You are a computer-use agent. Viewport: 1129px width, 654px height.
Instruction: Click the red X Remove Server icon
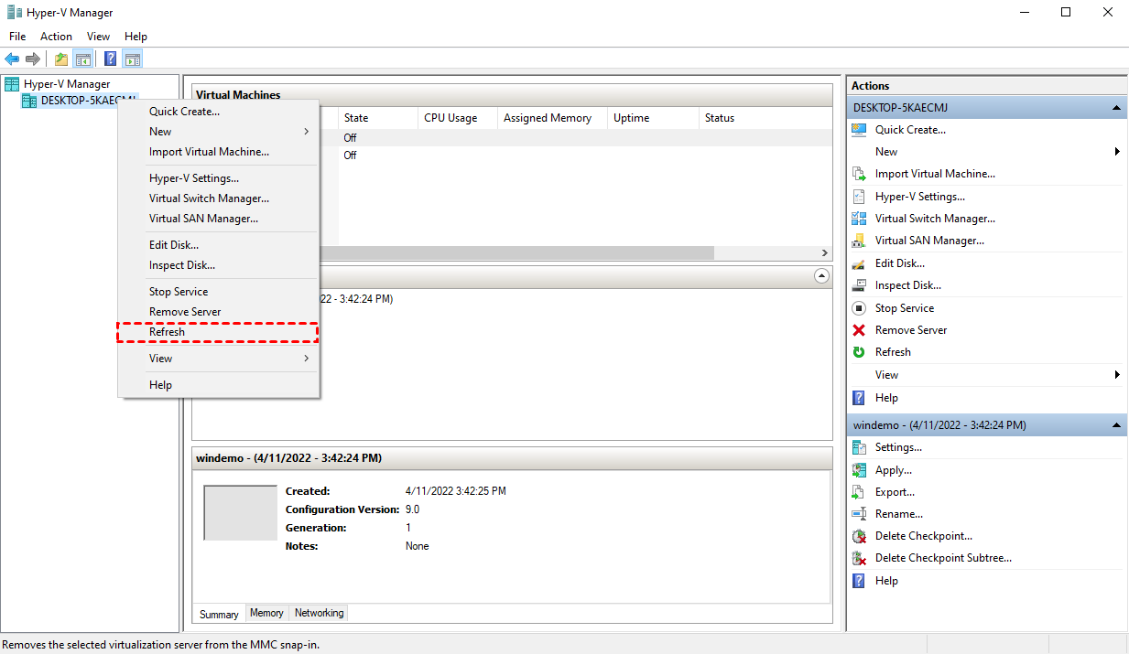click(859, 330)
